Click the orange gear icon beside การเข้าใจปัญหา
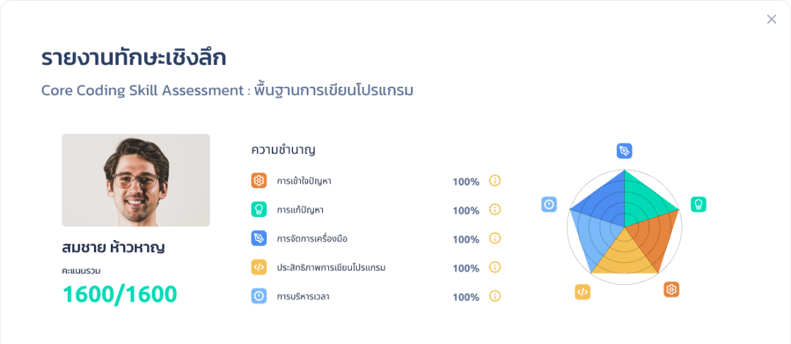 (x=259, y=181)
